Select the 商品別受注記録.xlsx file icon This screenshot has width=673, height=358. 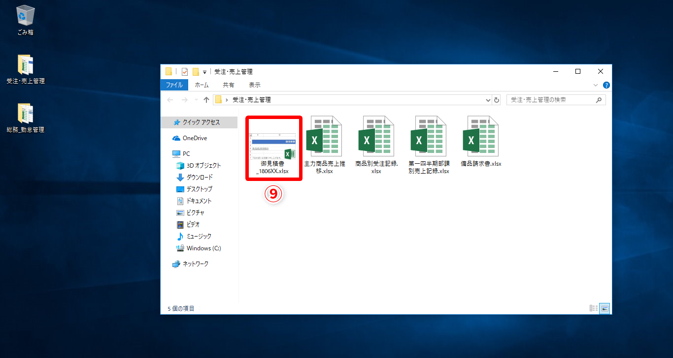[376, 137]
